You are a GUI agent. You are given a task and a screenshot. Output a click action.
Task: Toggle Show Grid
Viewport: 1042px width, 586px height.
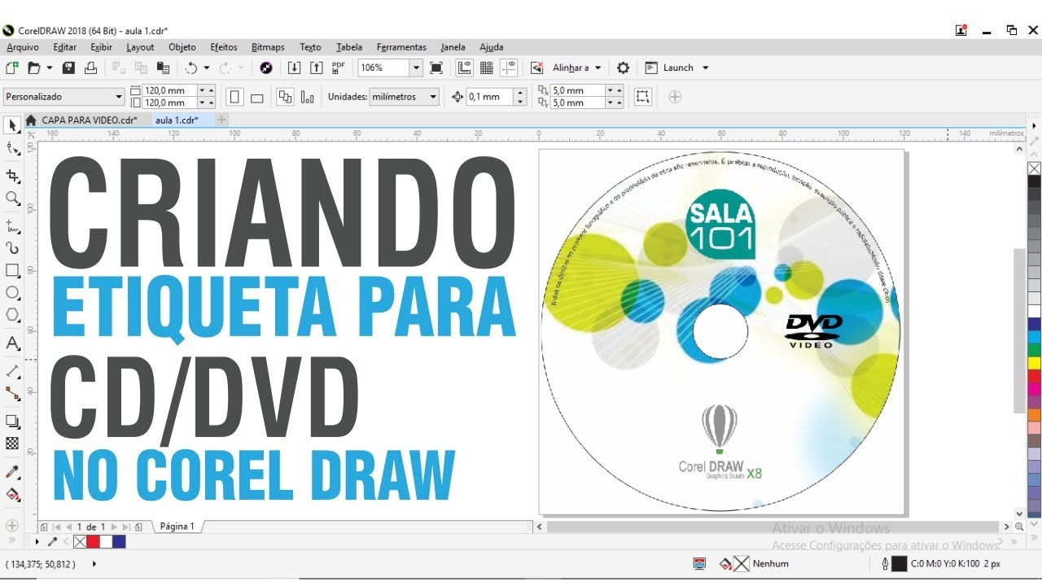pyautogui.click(x=487, y=68)
